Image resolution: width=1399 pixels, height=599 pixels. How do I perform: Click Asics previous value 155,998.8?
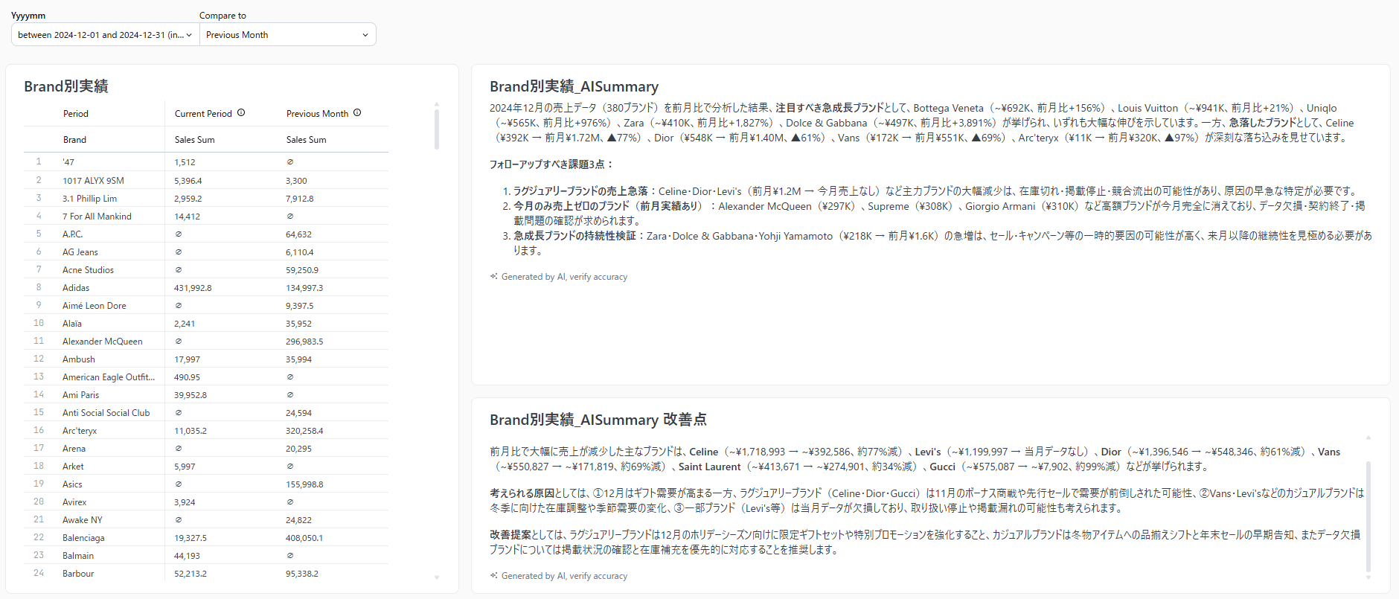[x=304, y=484]
